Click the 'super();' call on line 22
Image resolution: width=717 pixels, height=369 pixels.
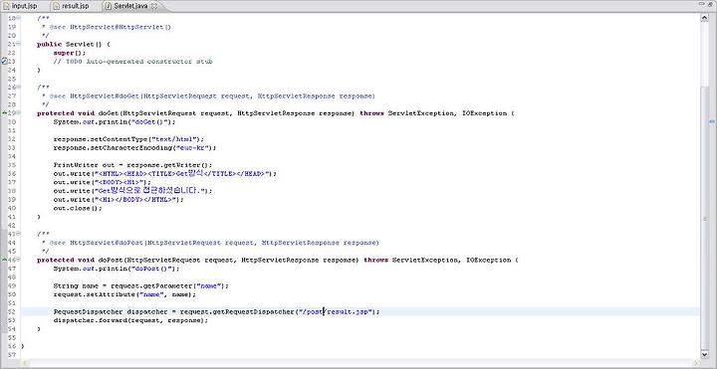[70, 53]
